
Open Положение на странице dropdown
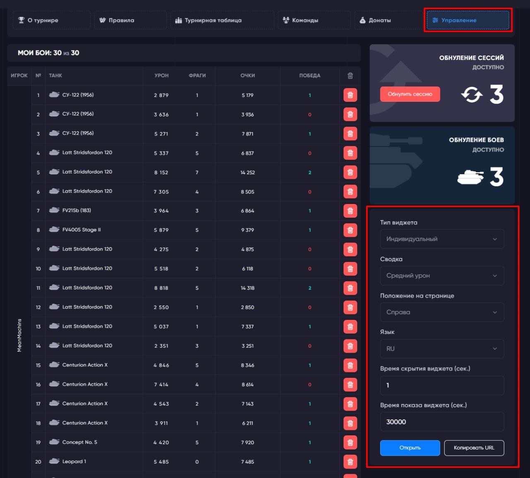442,312
